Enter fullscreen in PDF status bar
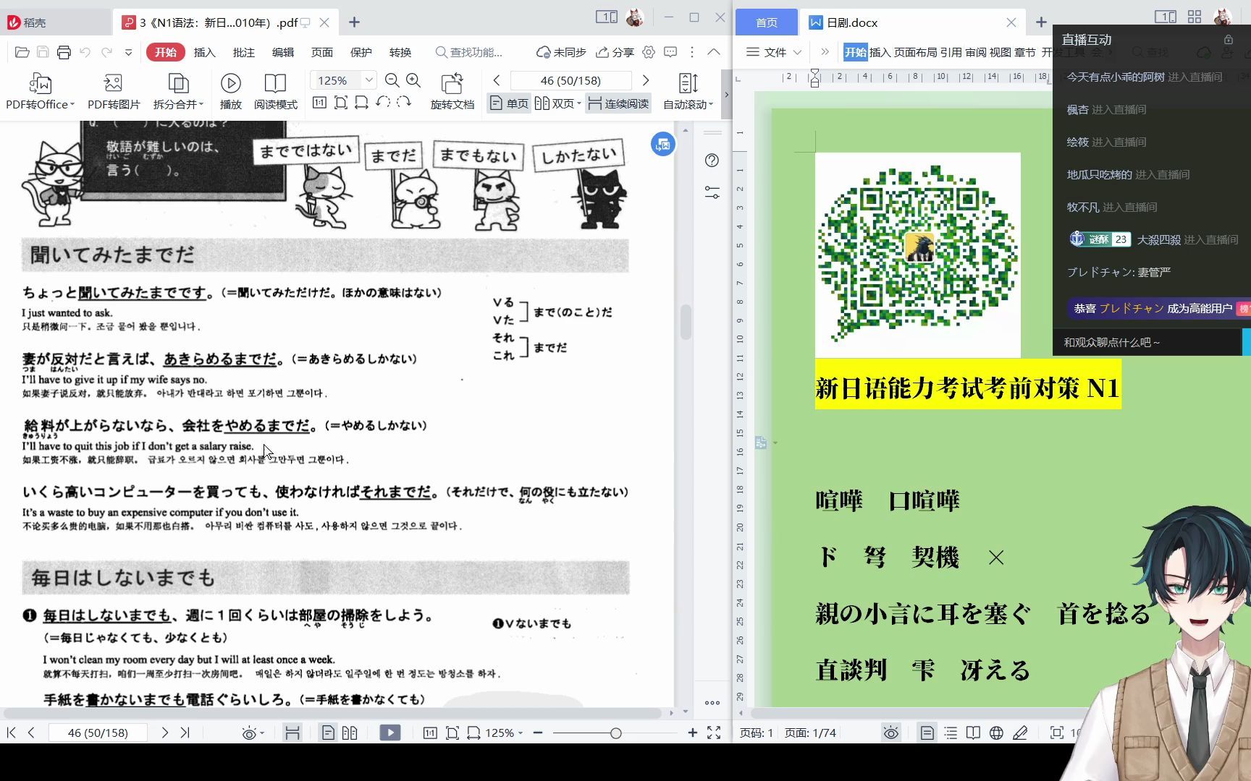This screenshot has height=781, width=1251. [714, 733]
